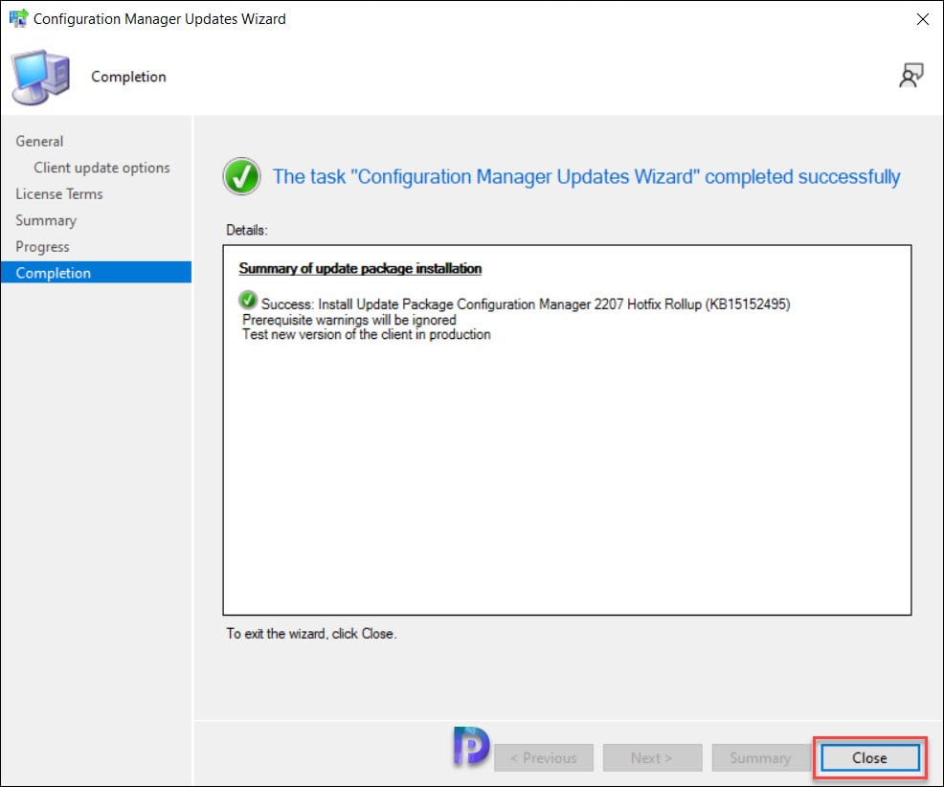Select Client update options in sidebar
Screen dimensions: 944x787
tap(101, 168)
